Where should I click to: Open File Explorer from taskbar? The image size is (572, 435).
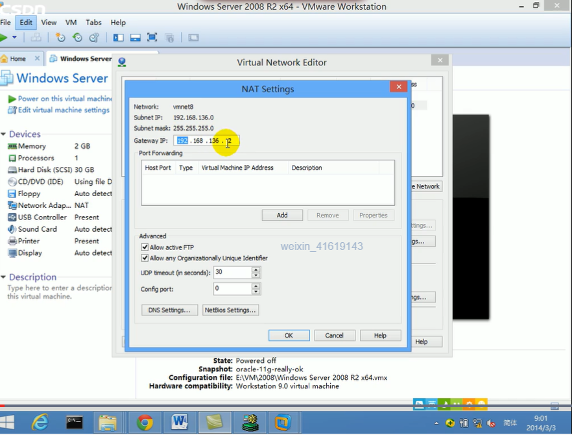coord(108,423)
